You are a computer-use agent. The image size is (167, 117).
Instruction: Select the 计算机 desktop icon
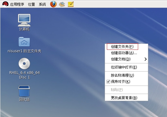pyautogui.click(x=24, y=20)
